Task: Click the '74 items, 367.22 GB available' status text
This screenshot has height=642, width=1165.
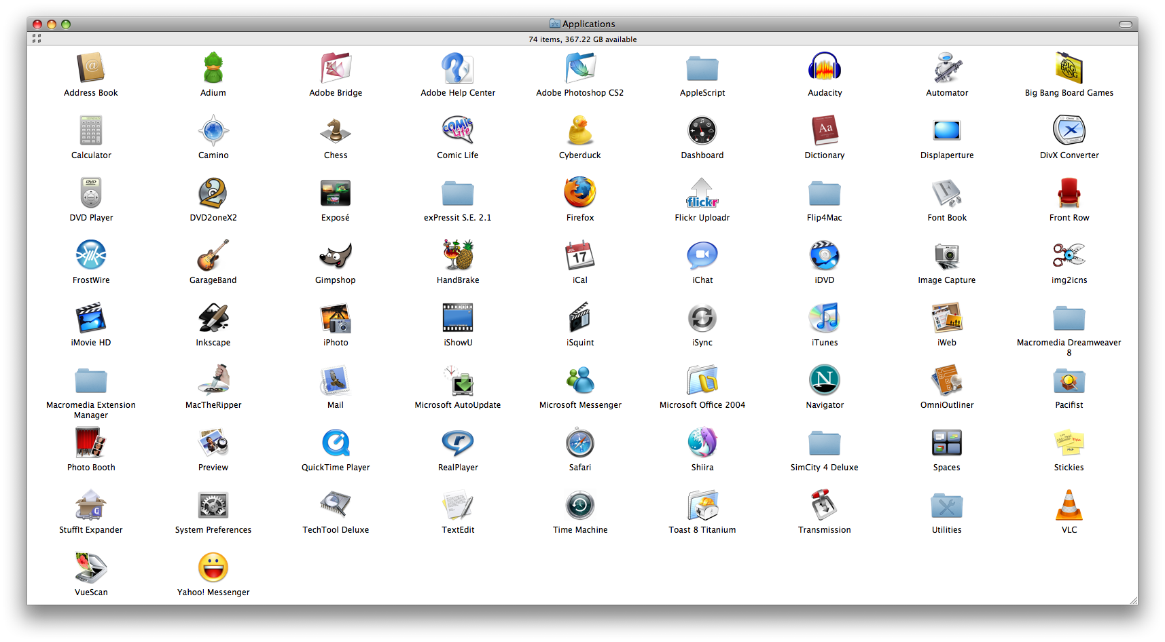Action: [582, 39]
